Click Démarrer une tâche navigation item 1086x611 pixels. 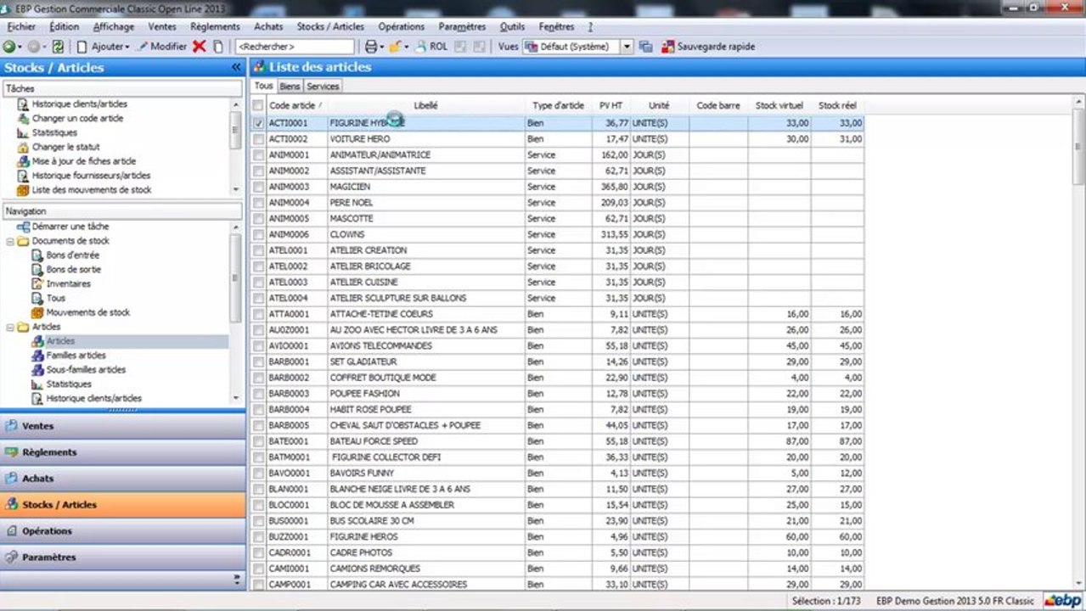70,227
